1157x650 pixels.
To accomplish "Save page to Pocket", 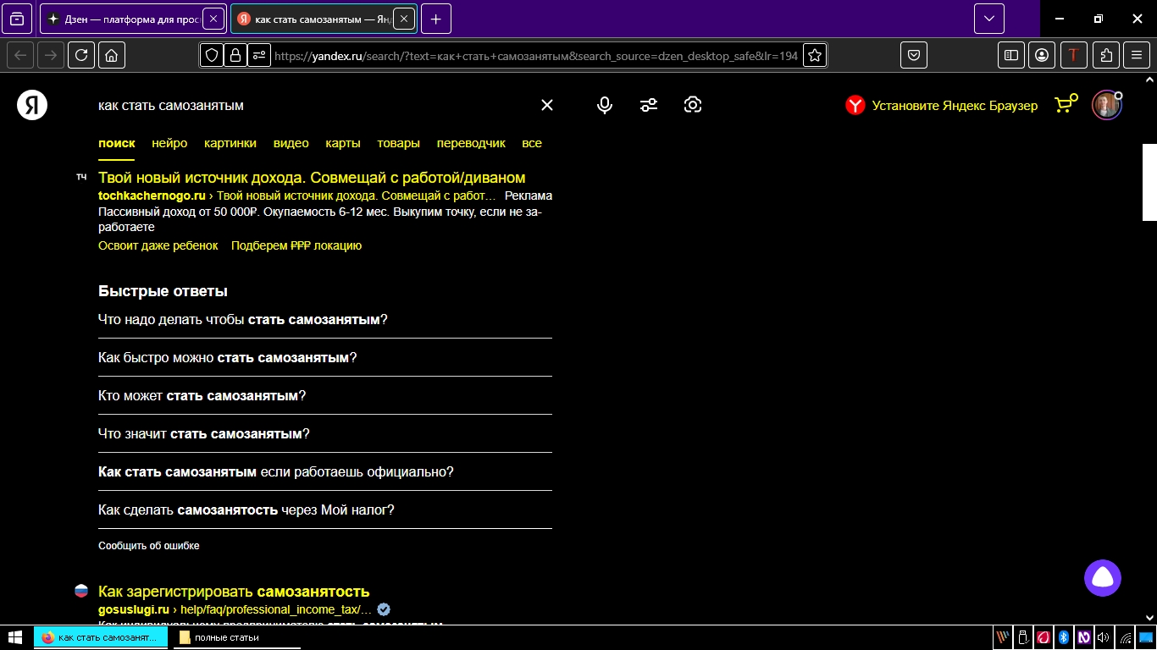I will coord(914,55).
